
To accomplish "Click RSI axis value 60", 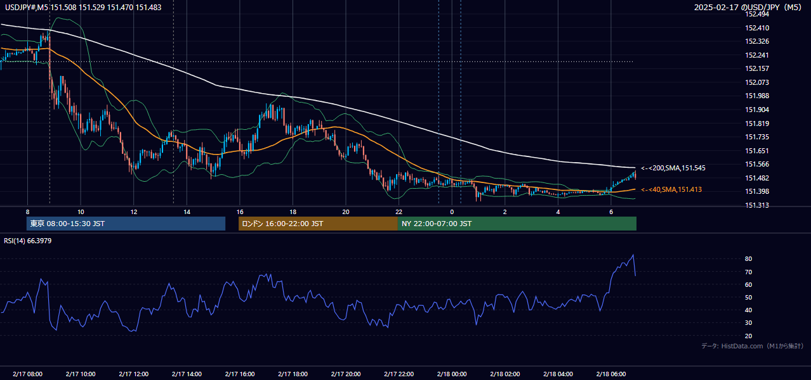I will (x=749, y=284).
